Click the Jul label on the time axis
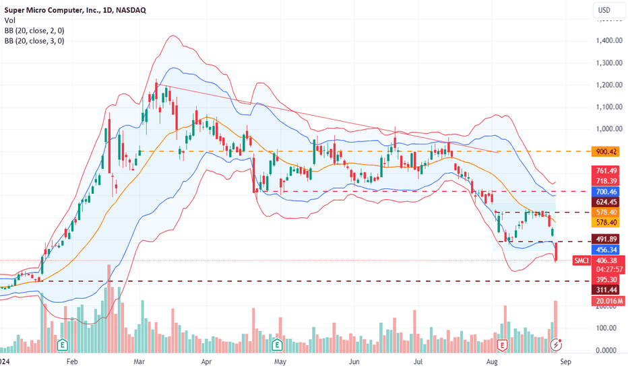 418,362
